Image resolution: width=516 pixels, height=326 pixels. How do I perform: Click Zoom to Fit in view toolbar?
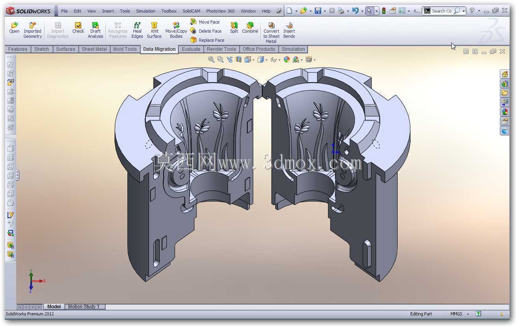tap(211, 59)
